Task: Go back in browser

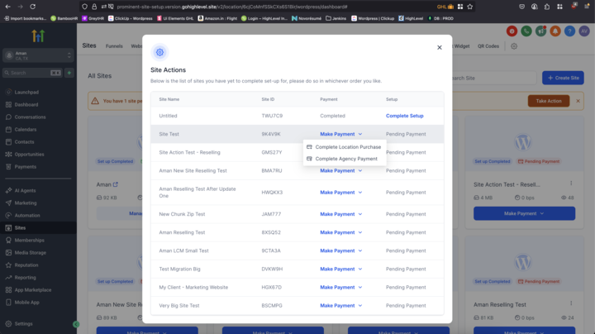Action: pos(8,7)
